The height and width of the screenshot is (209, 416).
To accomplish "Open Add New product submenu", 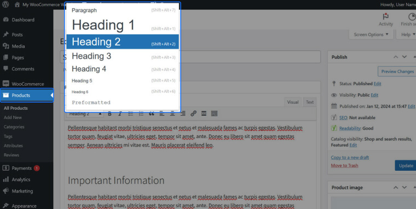I will pos(13,117).
